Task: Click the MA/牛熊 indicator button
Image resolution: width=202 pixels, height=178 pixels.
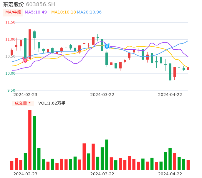Action: (13, 12)
